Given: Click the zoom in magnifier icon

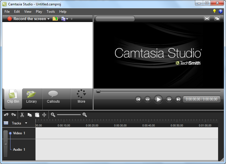Looking at the screenshot, I should (85, 115).
